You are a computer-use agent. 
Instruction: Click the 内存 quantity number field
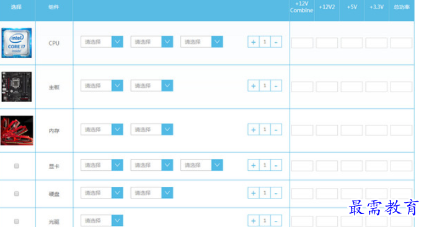(265, 130)
